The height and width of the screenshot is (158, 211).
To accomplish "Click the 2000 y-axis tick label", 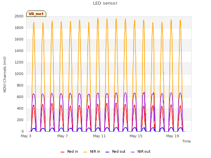I will coord(19,16).
